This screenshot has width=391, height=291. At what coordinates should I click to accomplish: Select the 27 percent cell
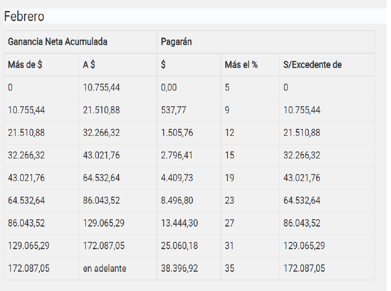(x=229, y=223)
